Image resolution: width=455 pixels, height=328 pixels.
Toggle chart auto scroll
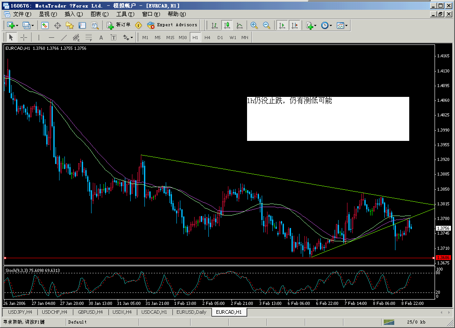pyautogui.click(x=283, y=25)
